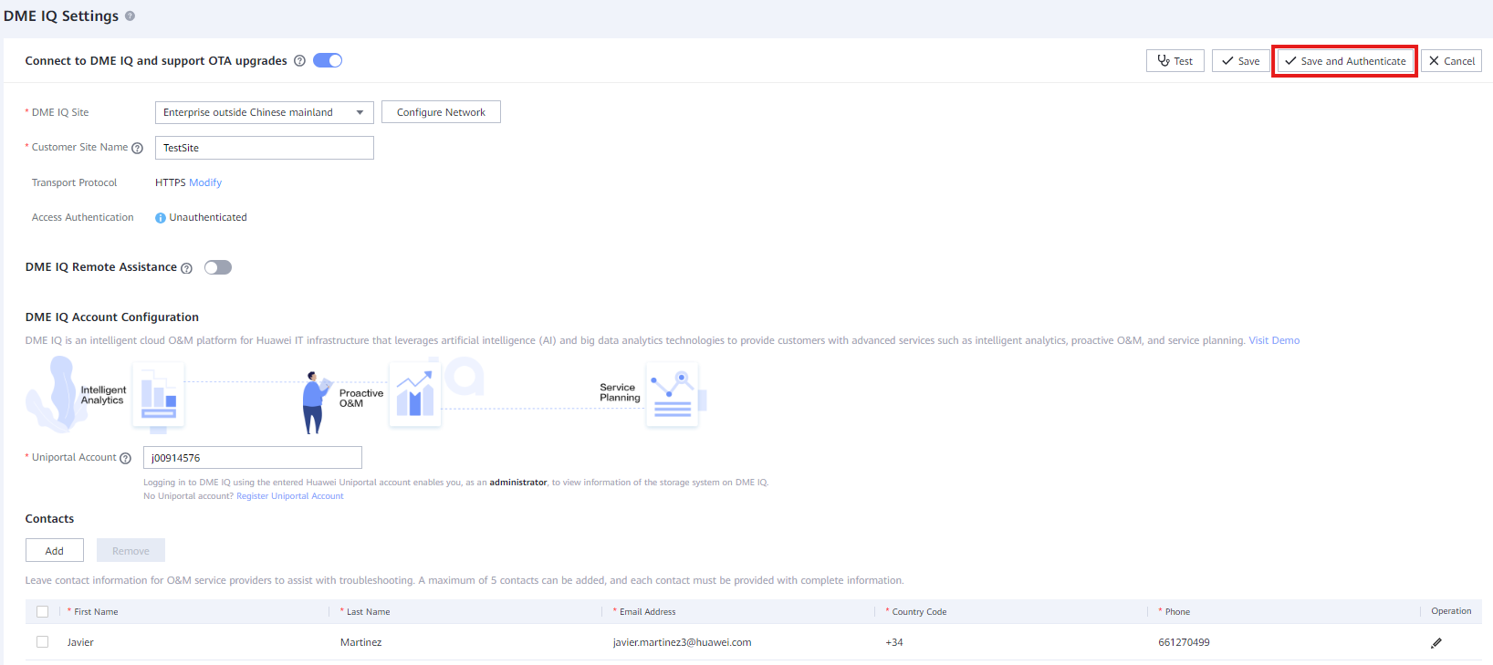Click help icon next to Remote Assistance

click(x=187, y=268)
